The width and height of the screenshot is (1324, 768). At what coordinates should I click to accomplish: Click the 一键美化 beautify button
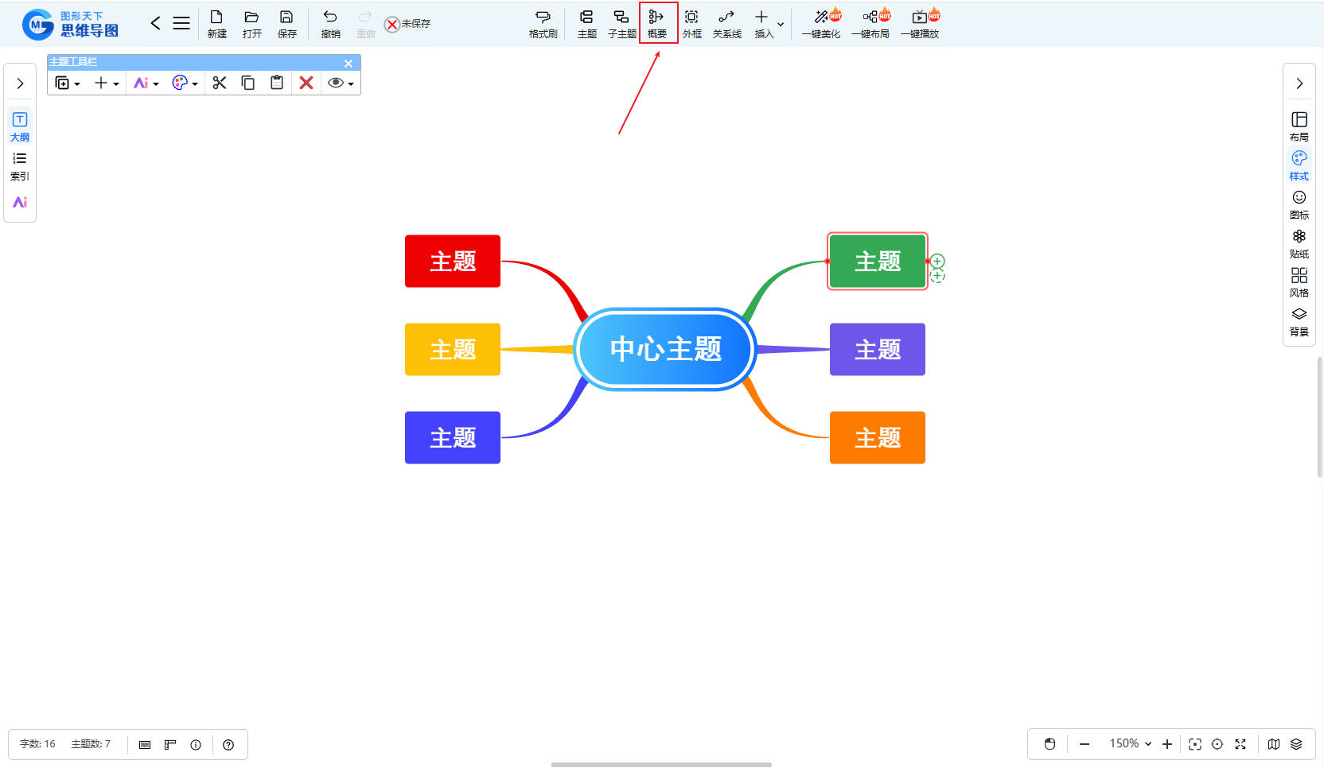[821, 23]
